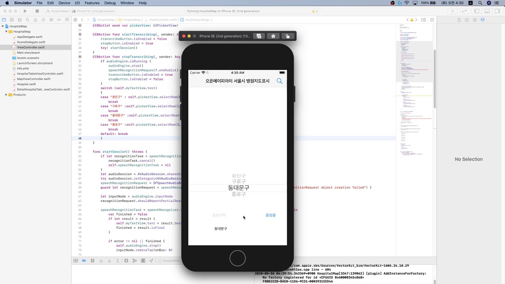Click the Xcode Run play button
Image resolution: width=505 pixels, height=284 pixels.
[x=25, y=11]
